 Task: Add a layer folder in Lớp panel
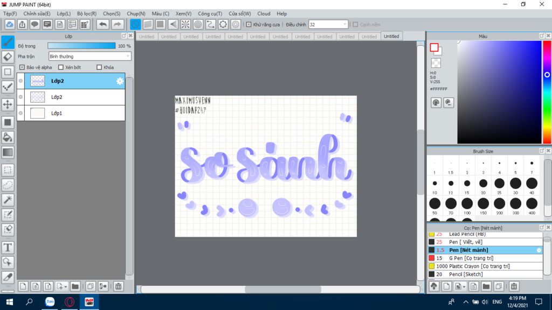[x=75, y=286]
